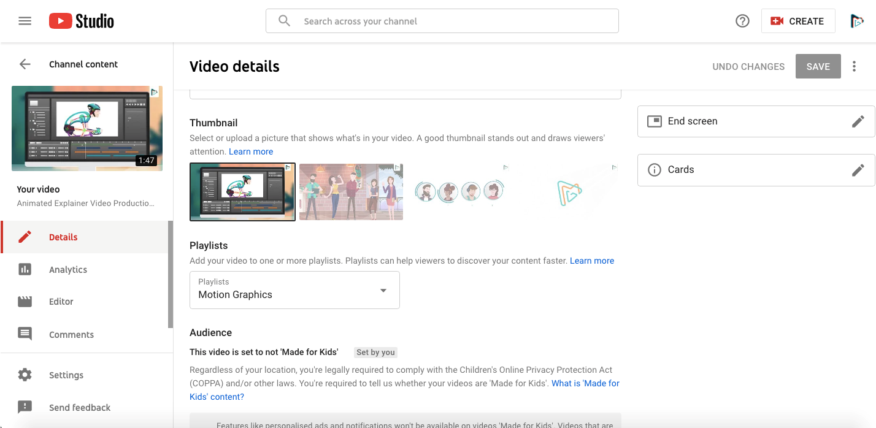The width and height of the screenshot is (876, 428).
Task: Click the Settings gear icon
Action: [25, 375]
